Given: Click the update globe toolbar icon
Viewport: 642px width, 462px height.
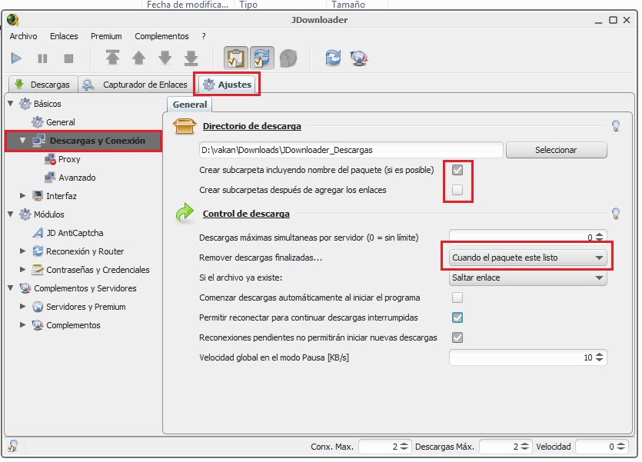Looking at the screenshot, I should 359,58.
